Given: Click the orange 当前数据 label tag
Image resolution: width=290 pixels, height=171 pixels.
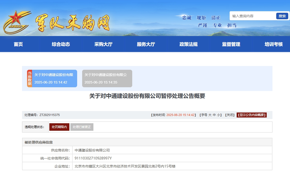Looking at the screenshot, I should [30, 78].
